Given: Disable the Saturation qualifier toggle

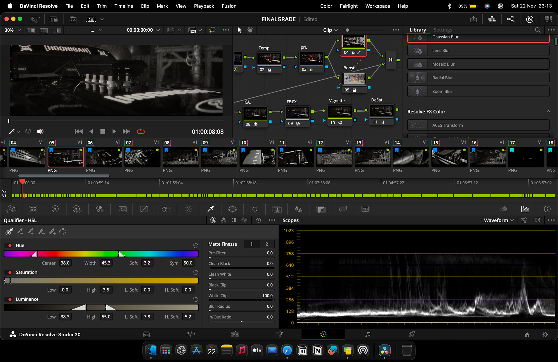Looking at the screenshot, I should tap(10, 272).
